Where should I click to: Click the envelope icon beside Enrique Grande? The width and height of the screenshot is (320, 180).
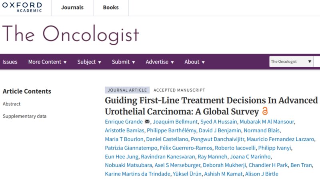pyautogui.click(x=147, y=122)
